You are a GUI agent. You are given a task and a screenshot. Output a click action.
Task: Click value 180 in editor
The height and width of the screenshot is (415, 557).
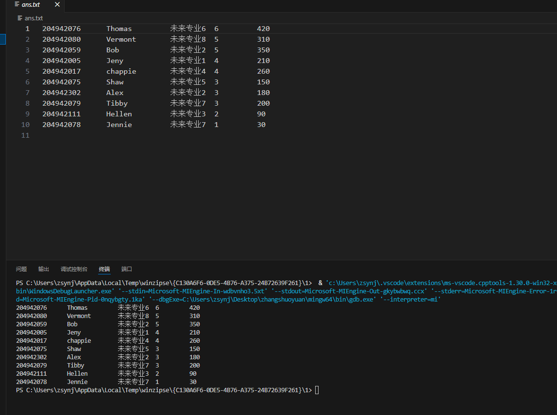point(263,93)
